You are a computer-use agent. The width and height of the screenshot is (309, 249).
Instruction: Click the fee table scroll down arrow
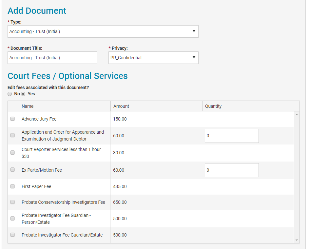pos(297,240)
